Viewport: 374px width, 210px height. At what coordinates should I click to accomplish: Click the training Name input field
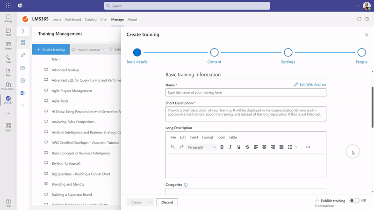tap(246, 92)
